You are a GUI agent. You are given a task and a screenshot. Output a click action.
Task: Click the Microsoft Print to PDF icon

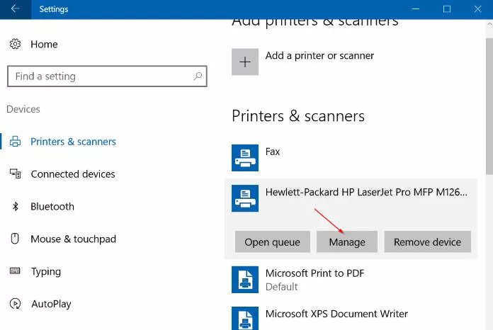(x=245, y=280)
